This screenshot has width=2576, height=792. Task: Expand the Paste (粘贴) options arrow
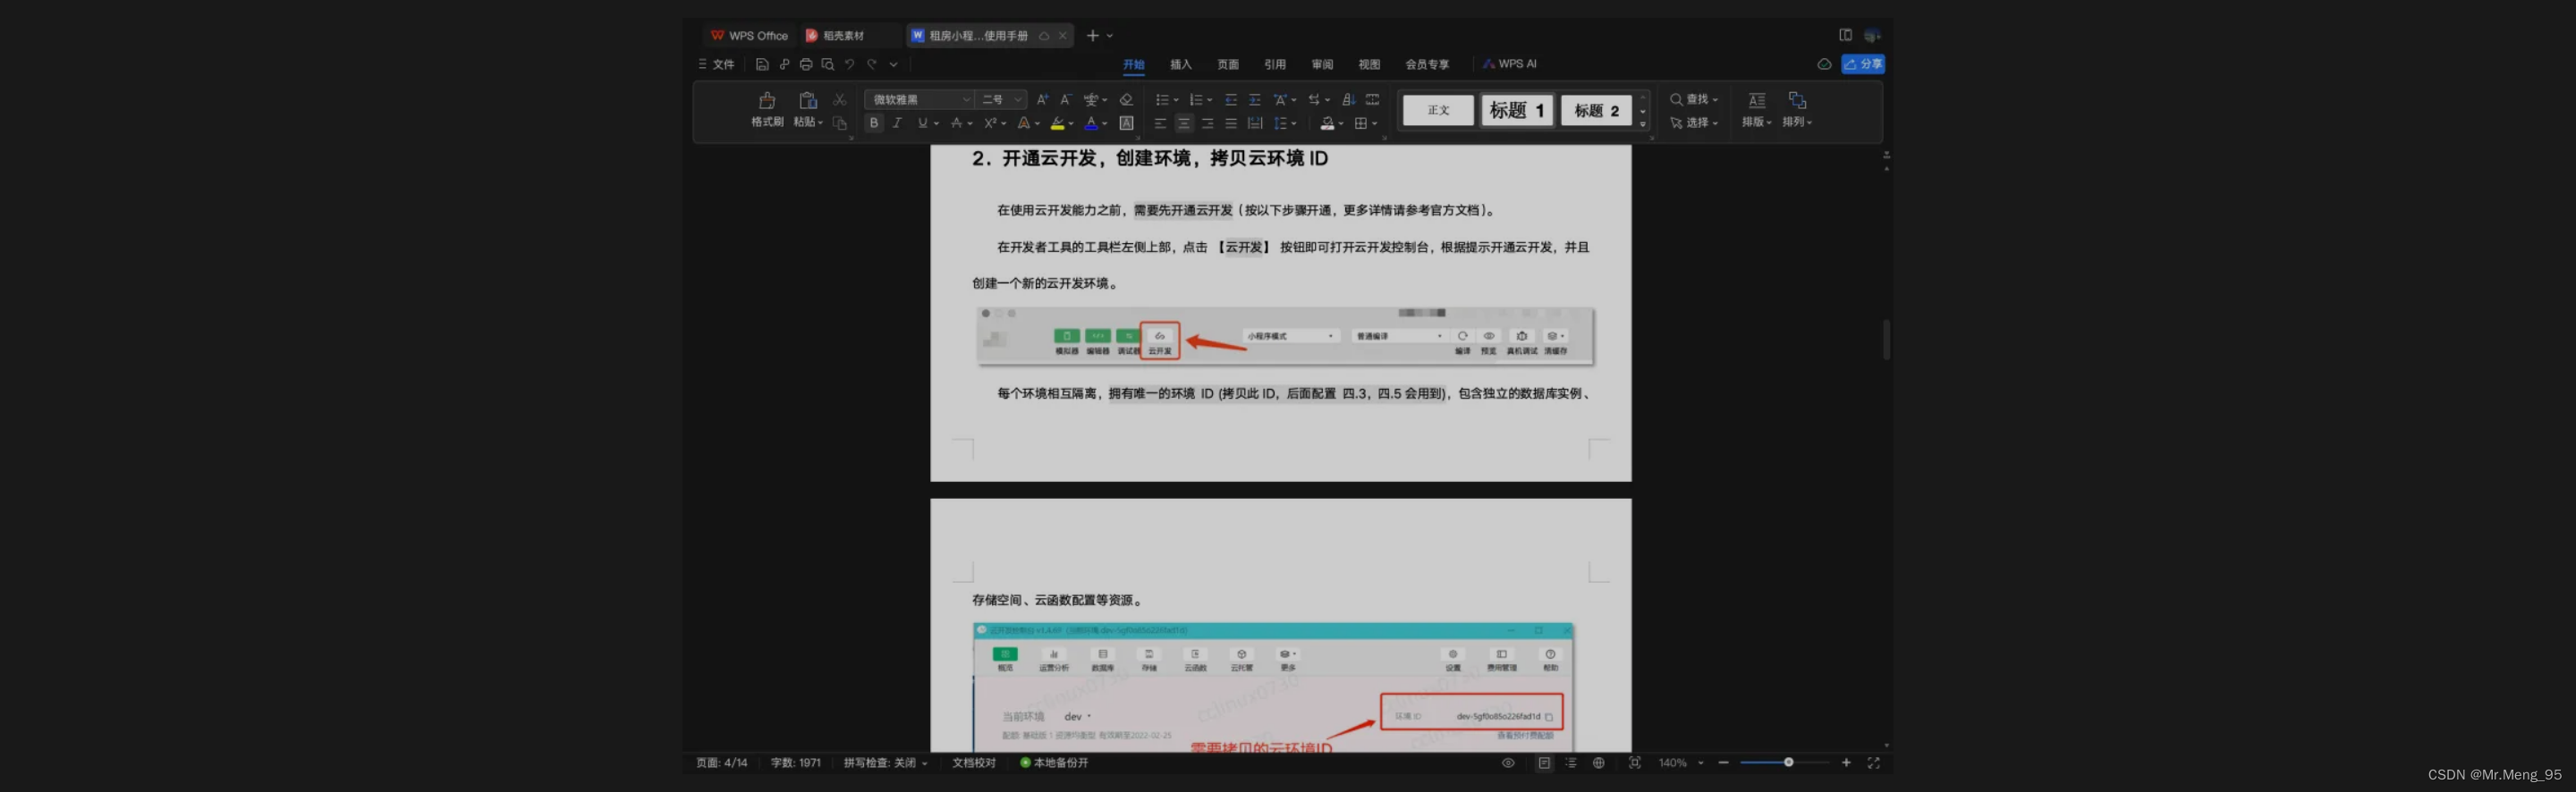point(821,123)
